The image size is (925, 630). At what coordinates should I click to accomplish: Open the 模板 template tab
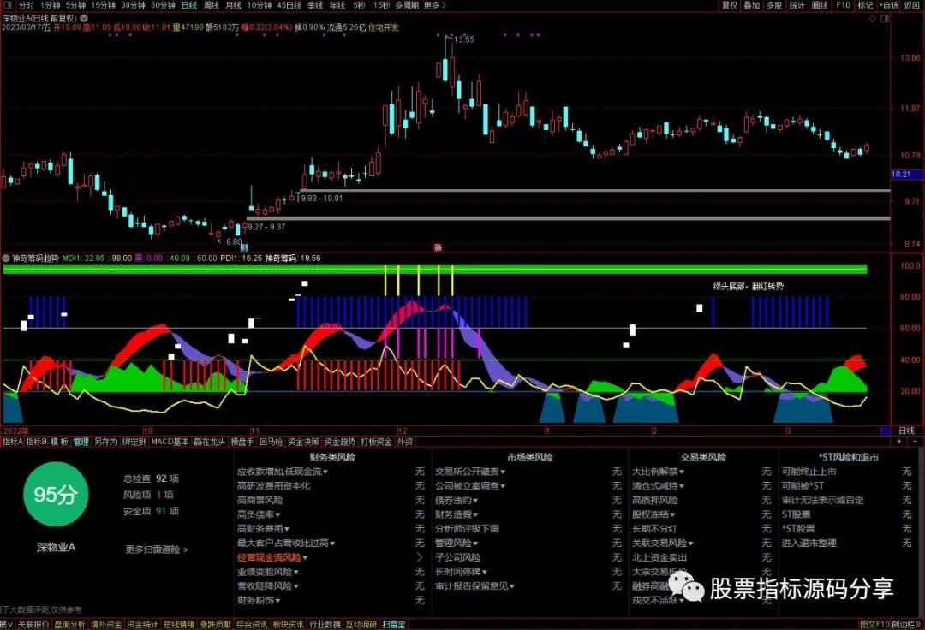click(x=59, y=442)
